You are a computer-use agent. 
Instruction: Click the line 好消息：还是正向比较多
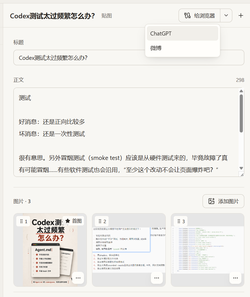52,122
